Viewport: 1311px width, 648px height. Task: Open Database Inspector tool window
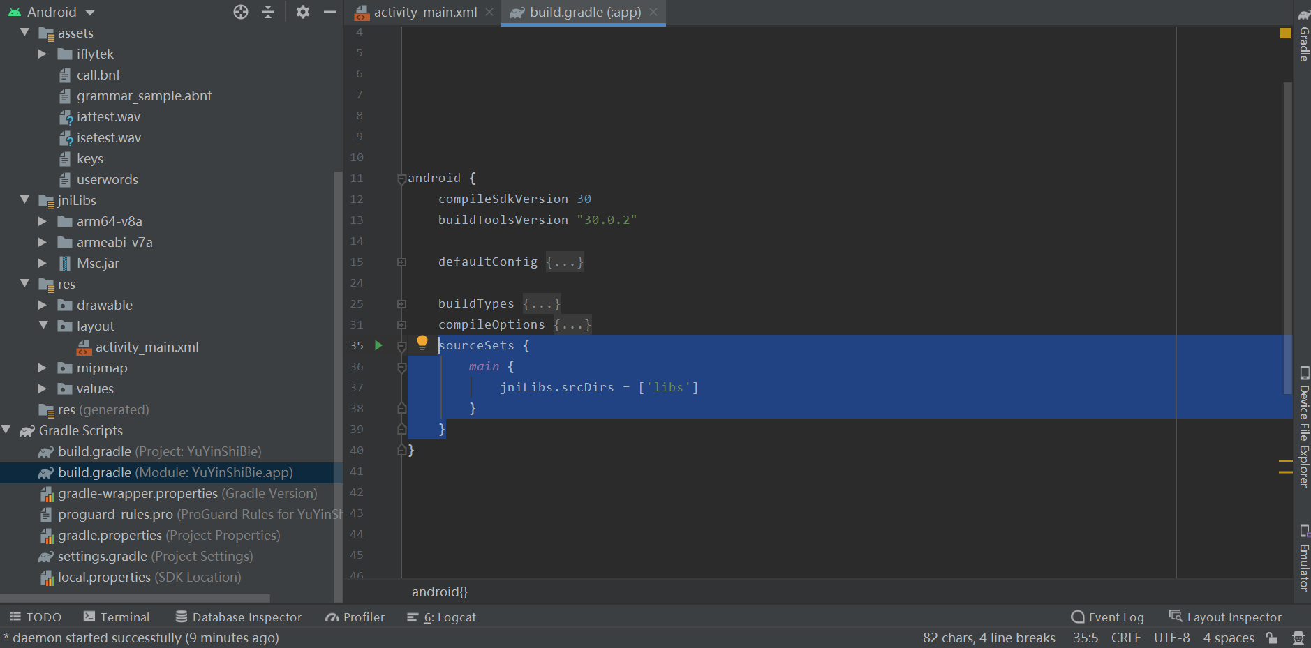(239, 617)
